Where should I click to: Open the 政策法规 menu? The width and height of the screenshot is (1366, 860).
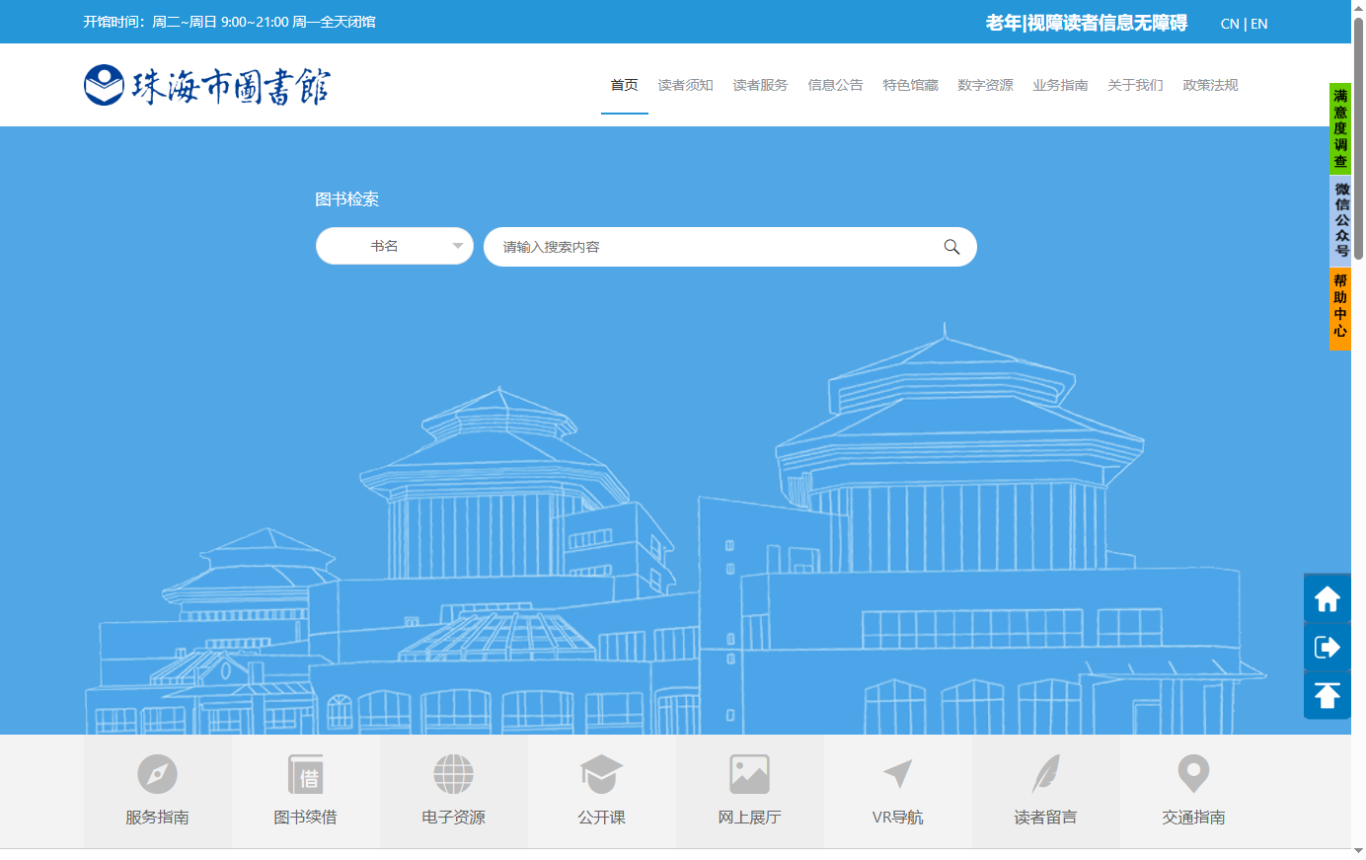point(1211,85)
